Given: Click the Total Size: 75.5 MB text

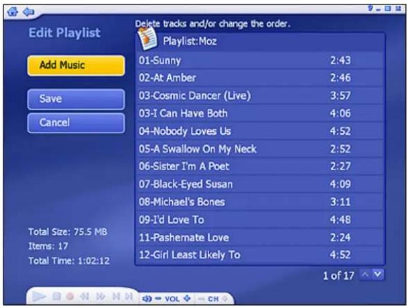Looking at the screenshot, I should tap(67, 231).
